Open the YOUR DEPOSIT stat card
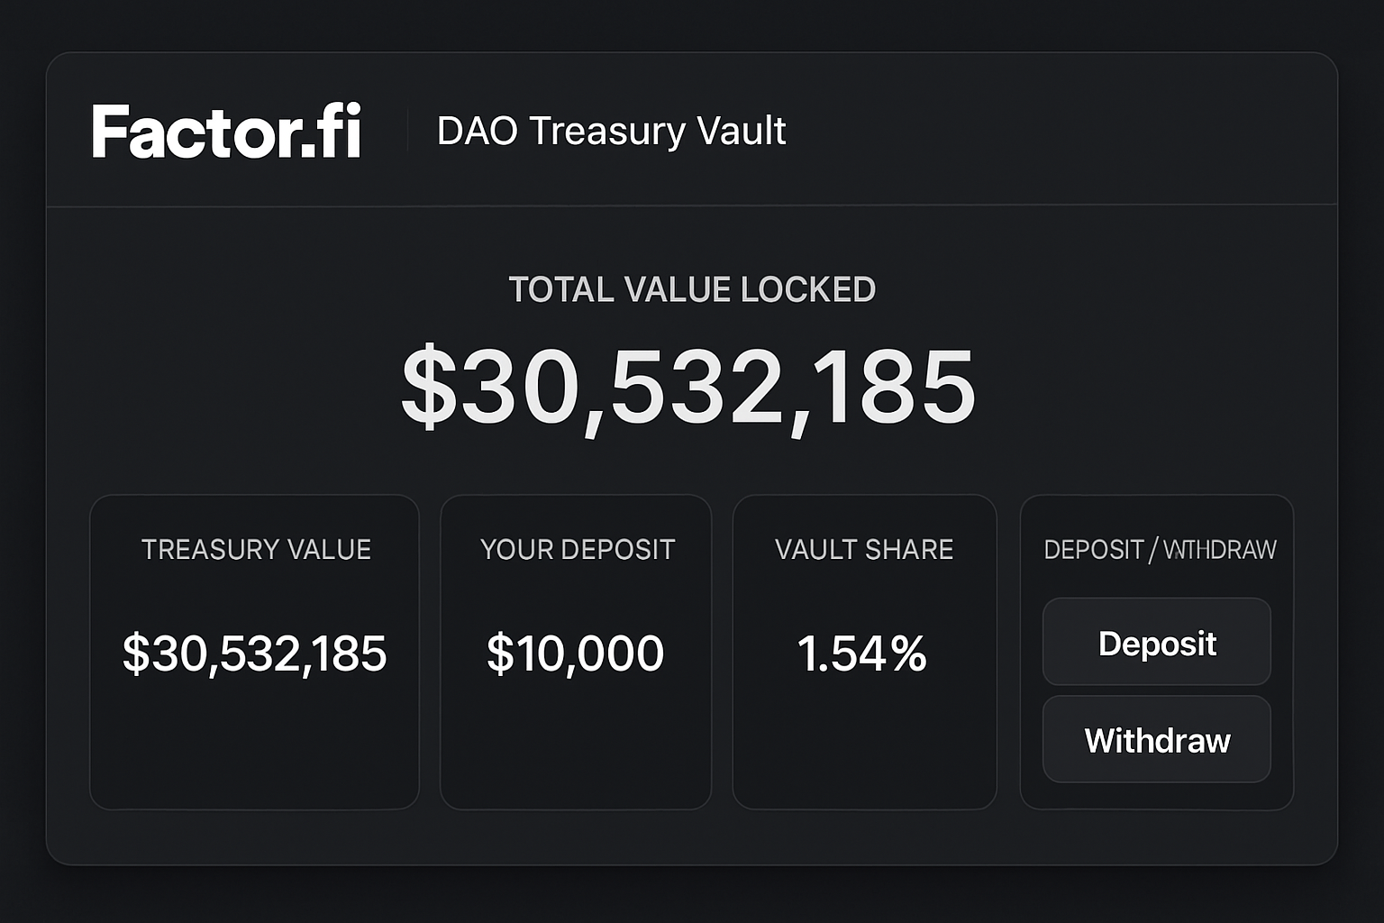The height and width of the screenshot is (923, 1384). (x=577, y=649)
